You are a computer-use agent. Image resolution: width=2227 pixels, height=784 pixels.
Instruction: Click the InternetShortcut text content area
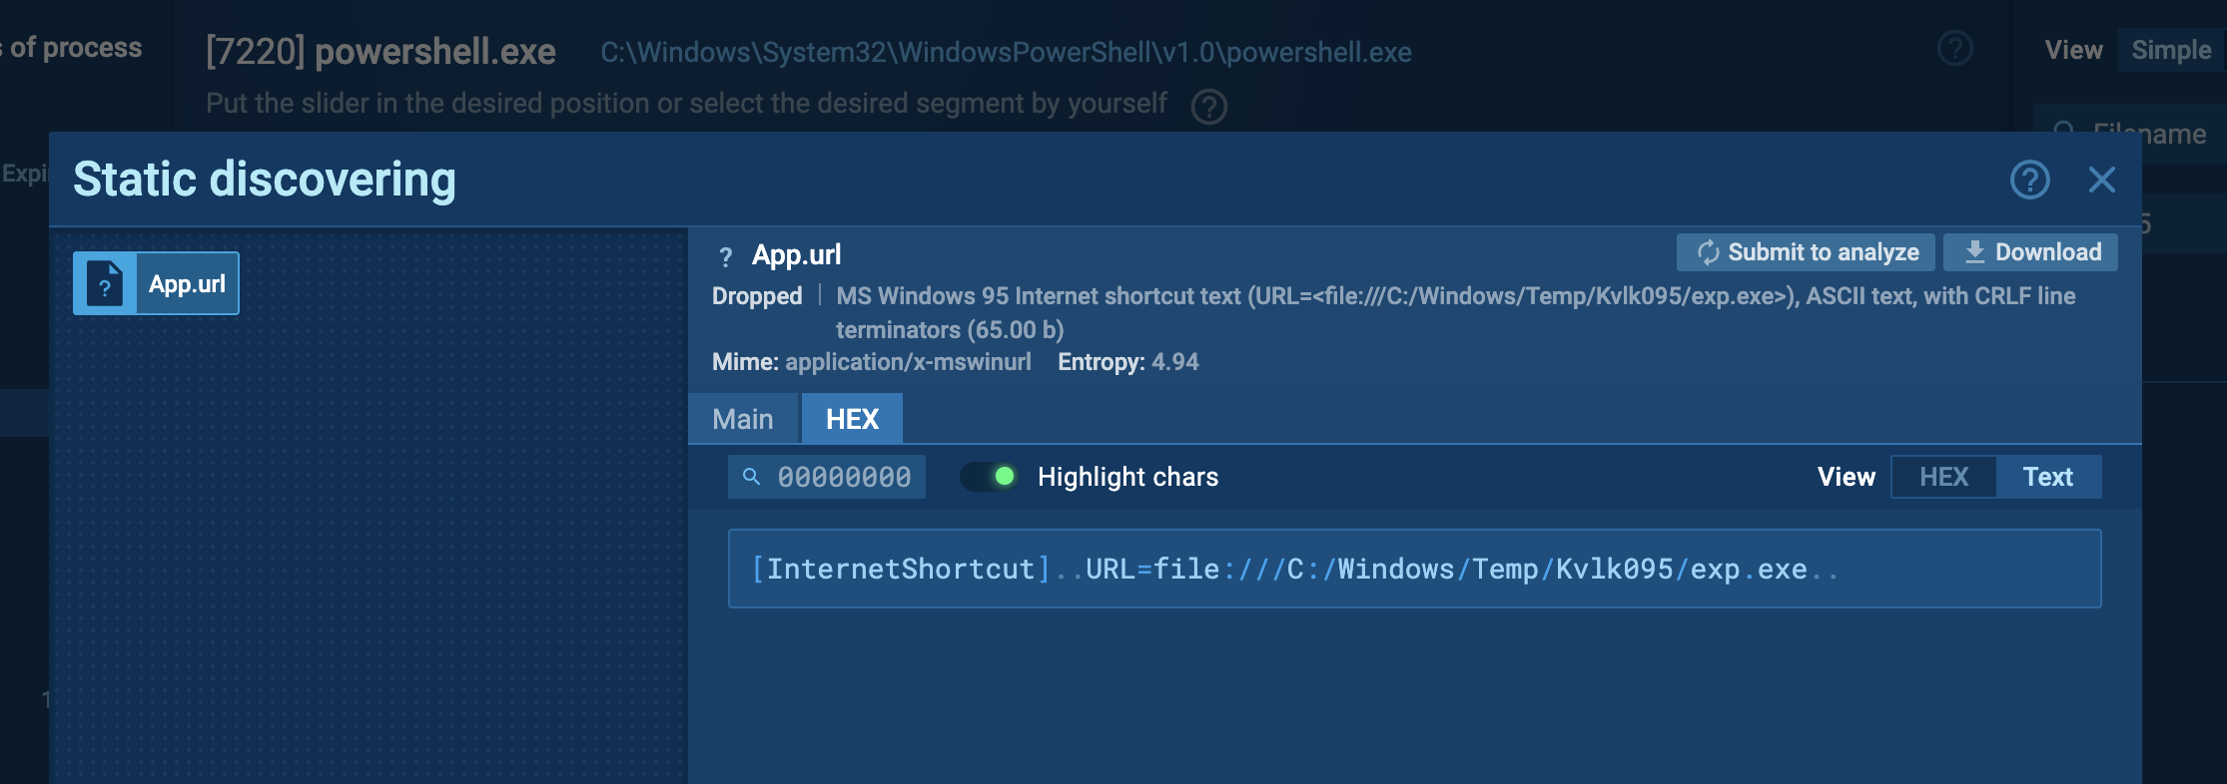pos(1413,569)
